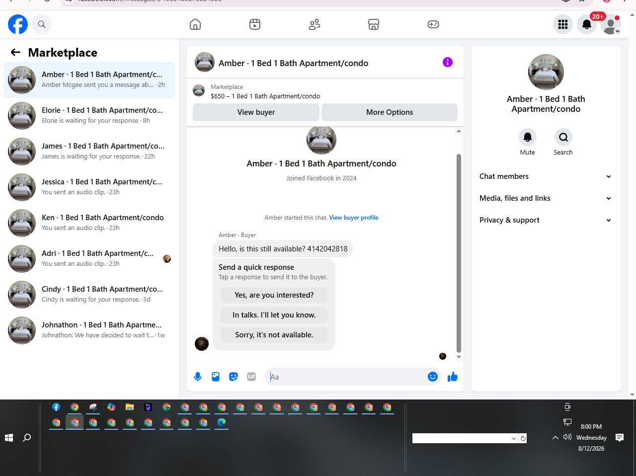Open Cindy's apartment conversation
The height and width of the screenshot is (476, 636).
coord(89,295)
